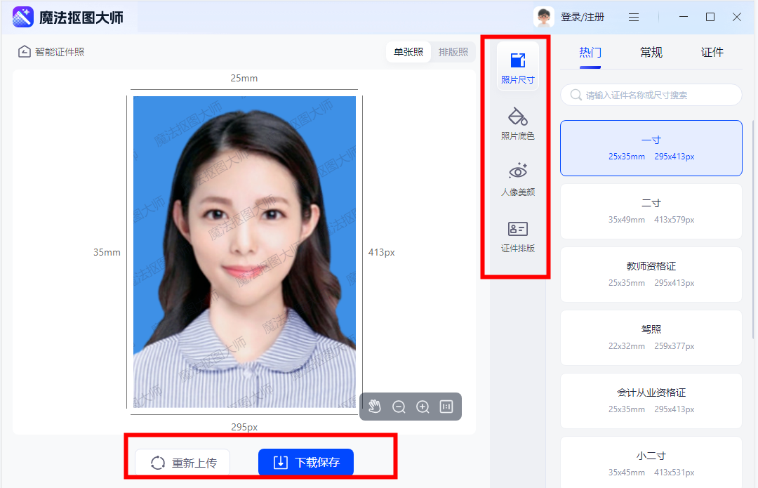Open the hamburger menu near window controls
The height and width of the screenshot is (488, 758).
(x=632, y=16)
